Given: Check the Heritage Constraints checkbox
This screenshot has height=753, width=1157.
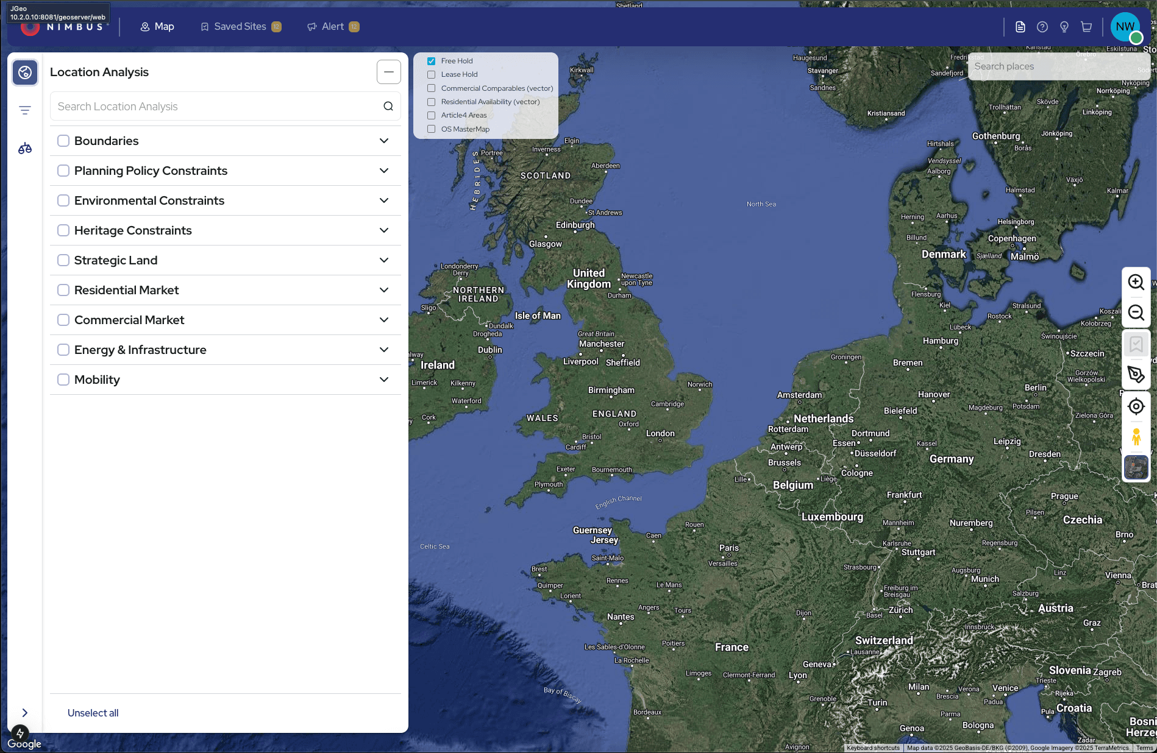Looking at the screenshot, I should [63, 230].
